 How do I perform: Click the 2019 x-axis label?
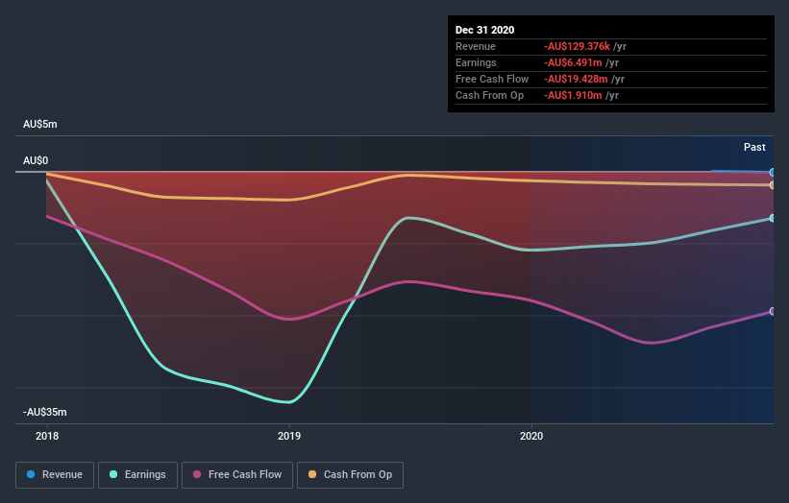click(x=289, y=436)
